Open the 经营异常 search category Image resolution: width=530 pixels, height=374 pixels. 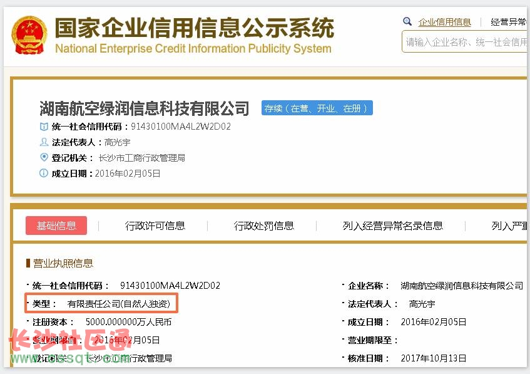[509, 23]
